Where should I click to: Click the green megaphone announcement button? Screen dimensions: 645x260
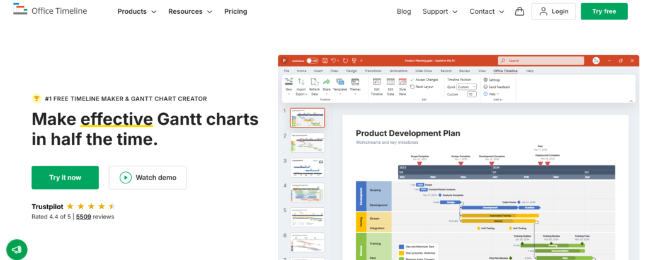point(17,249)
